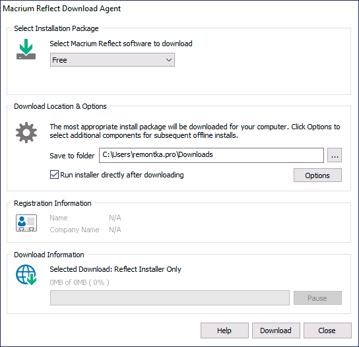This screenshot has height=347, width=359.
Task: Click the checkmark beside Run installer
Action: [54, 175]
